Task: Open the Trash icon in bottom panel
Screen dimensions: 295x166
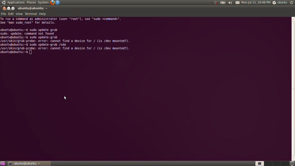Action: (x=292, y=163)
